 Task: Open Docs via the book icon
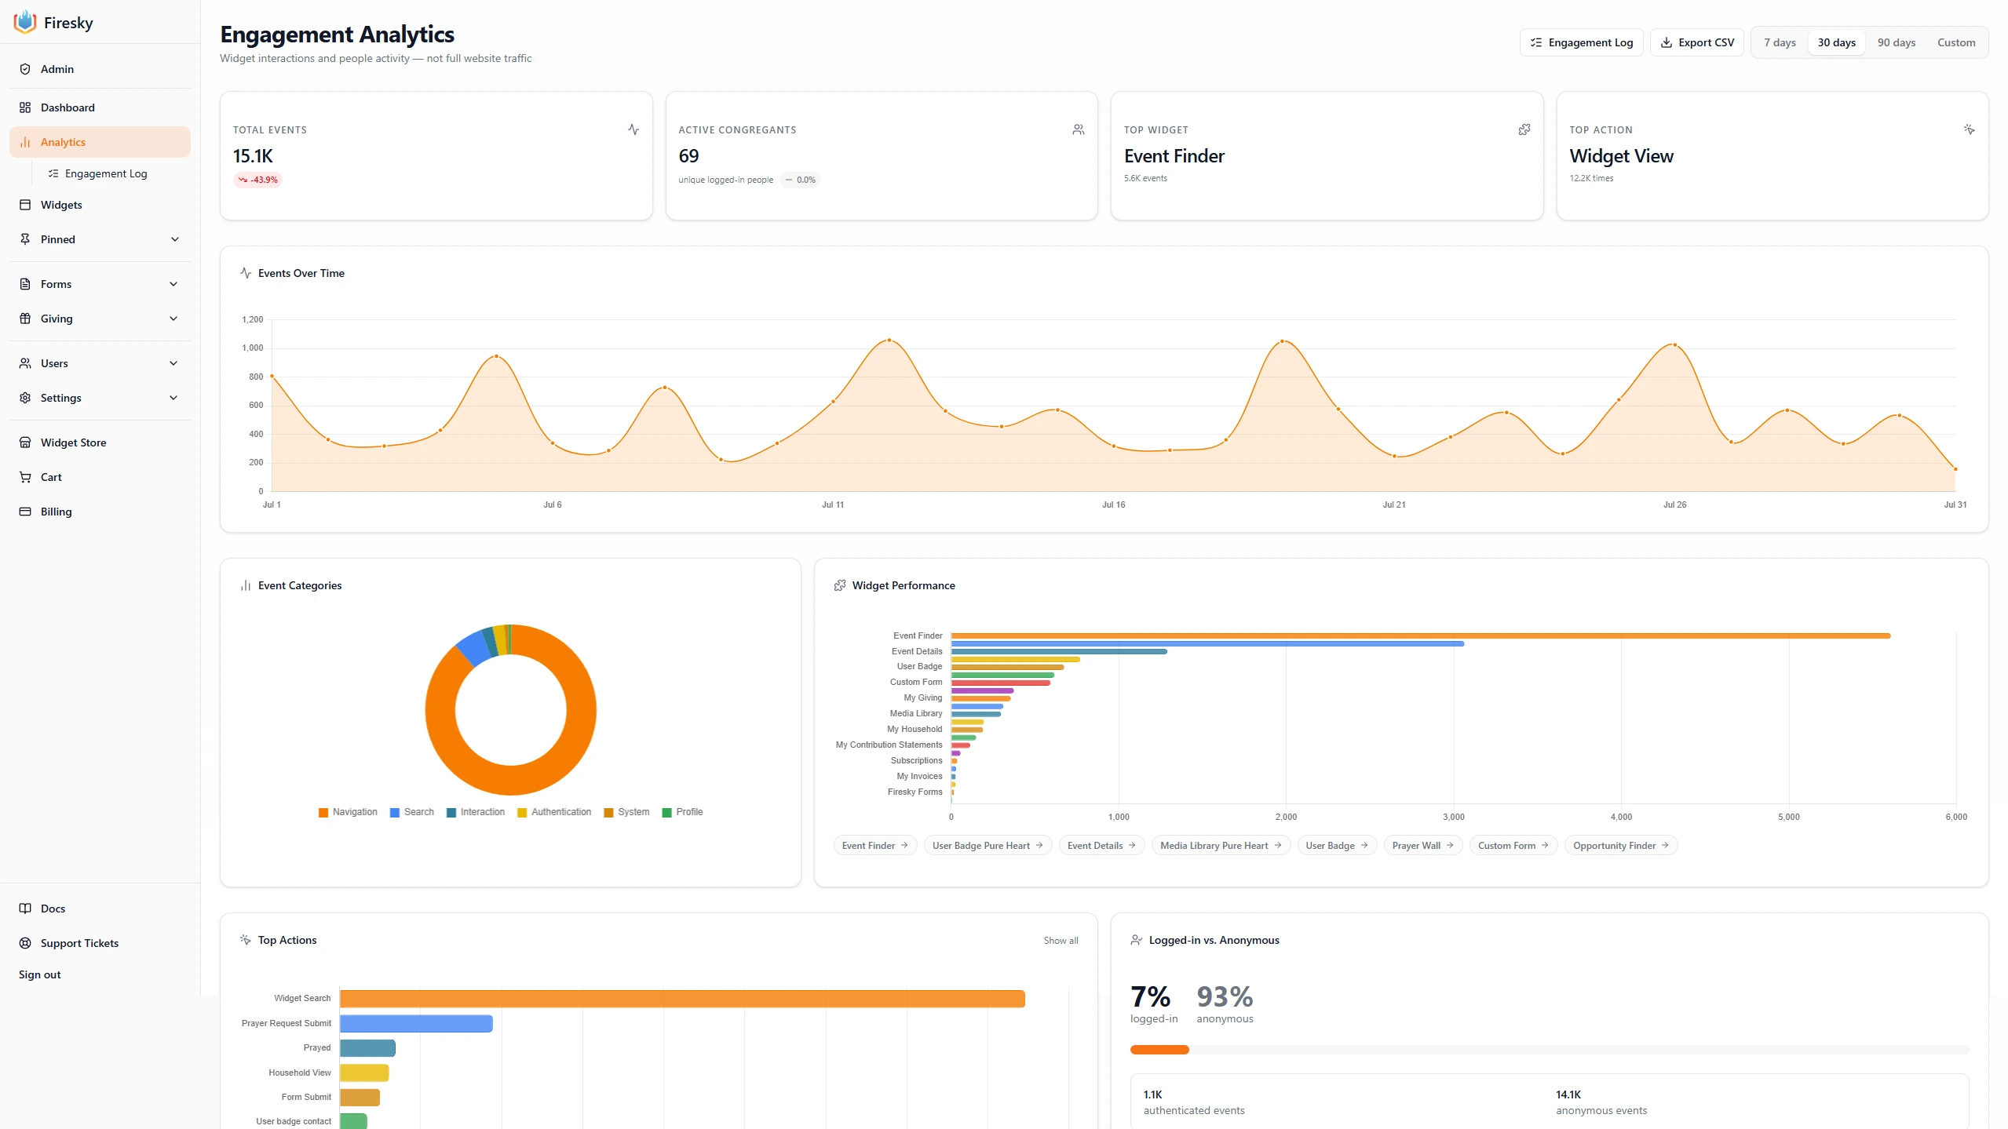[x=25, y=909]
